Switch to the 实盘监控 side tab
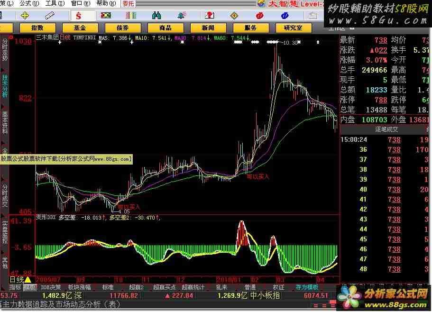Screen dimensions: 432x312 coord(5,232)
